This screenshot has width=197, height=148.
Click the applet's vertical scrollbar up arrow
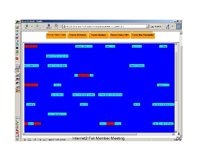tap(176, 44)
